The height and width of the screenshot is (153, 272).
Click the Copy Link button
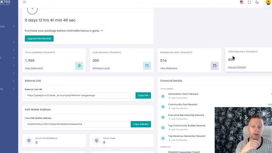click(x=143, y=95)
